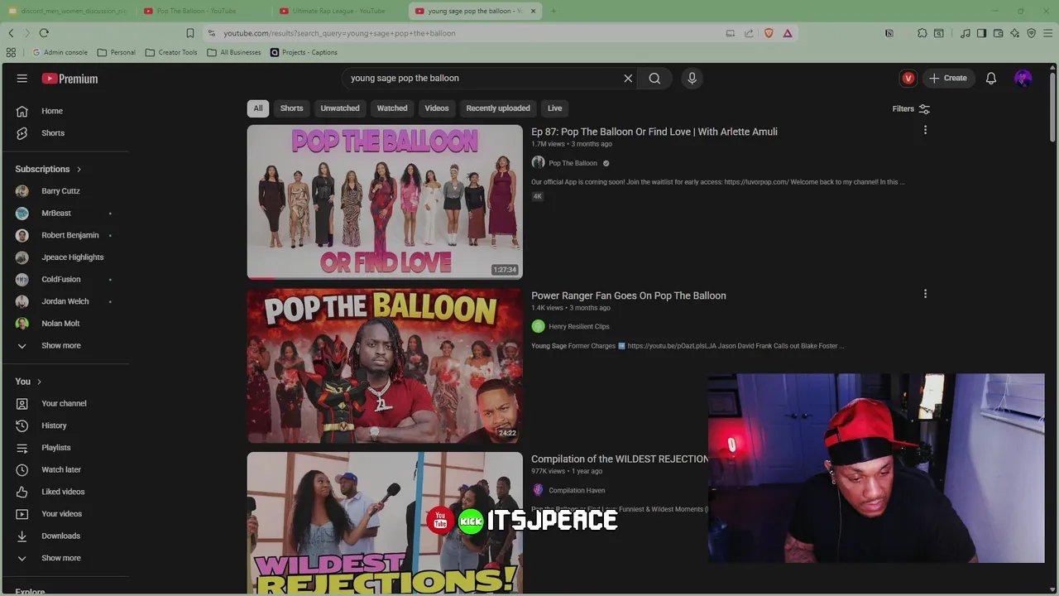The height and width of the screenshot is (596, 1059).
Task: Select the Watched filter chip
Action: point(392,108)
